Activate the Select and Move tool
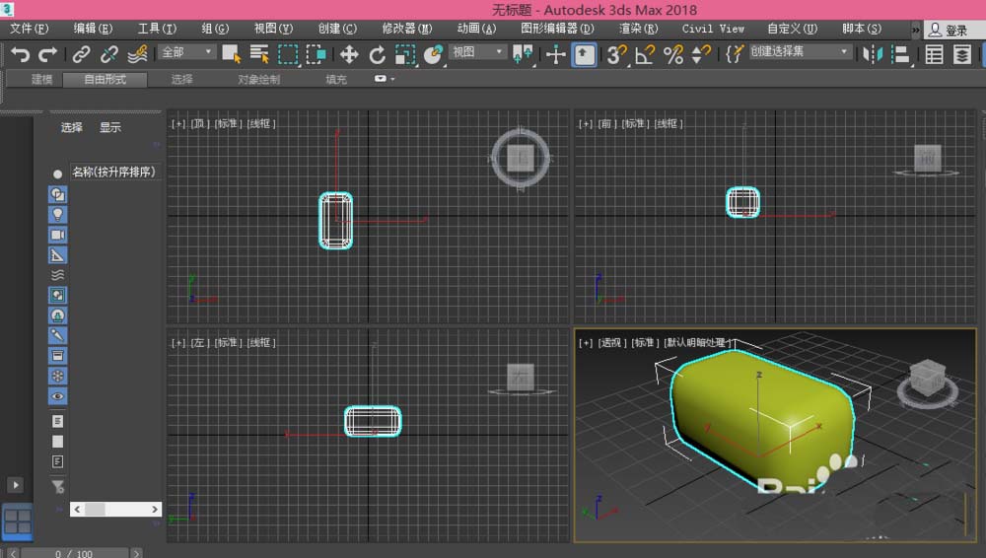 pyautogui.click(x=349, y=55)
